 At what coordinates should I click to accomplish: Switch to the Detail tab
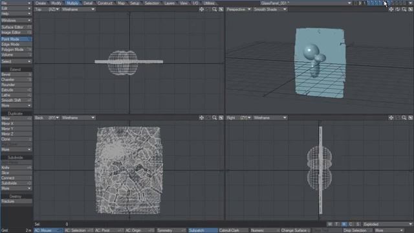pos(88,3)
